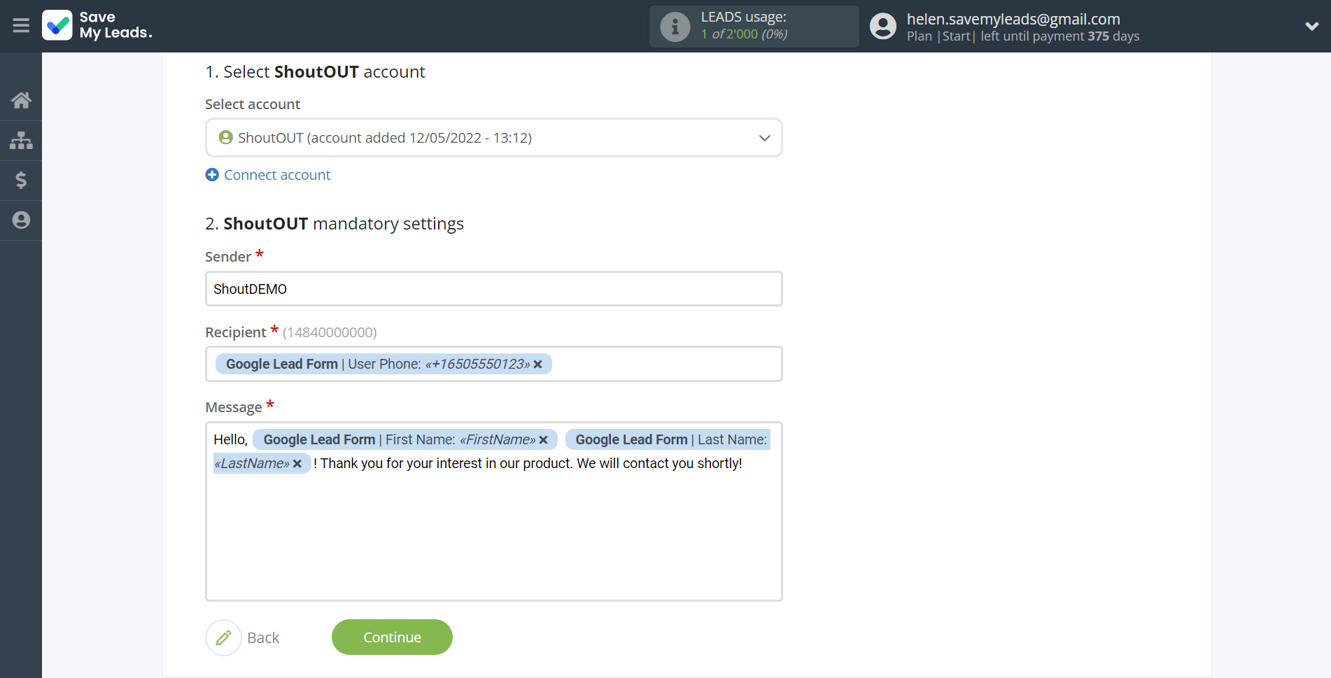Click the Save My Leads logo
The image size is (1331, 678).
coord(97,25)
